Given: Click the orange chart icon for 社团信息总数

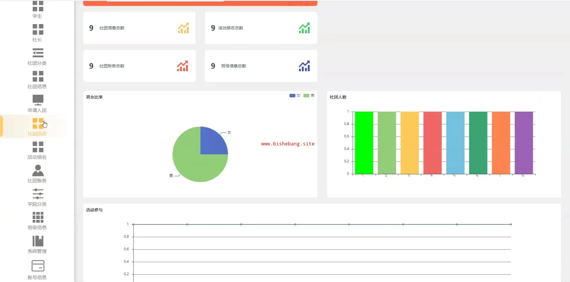Looking at the screenshot, I should click(183, 28).
